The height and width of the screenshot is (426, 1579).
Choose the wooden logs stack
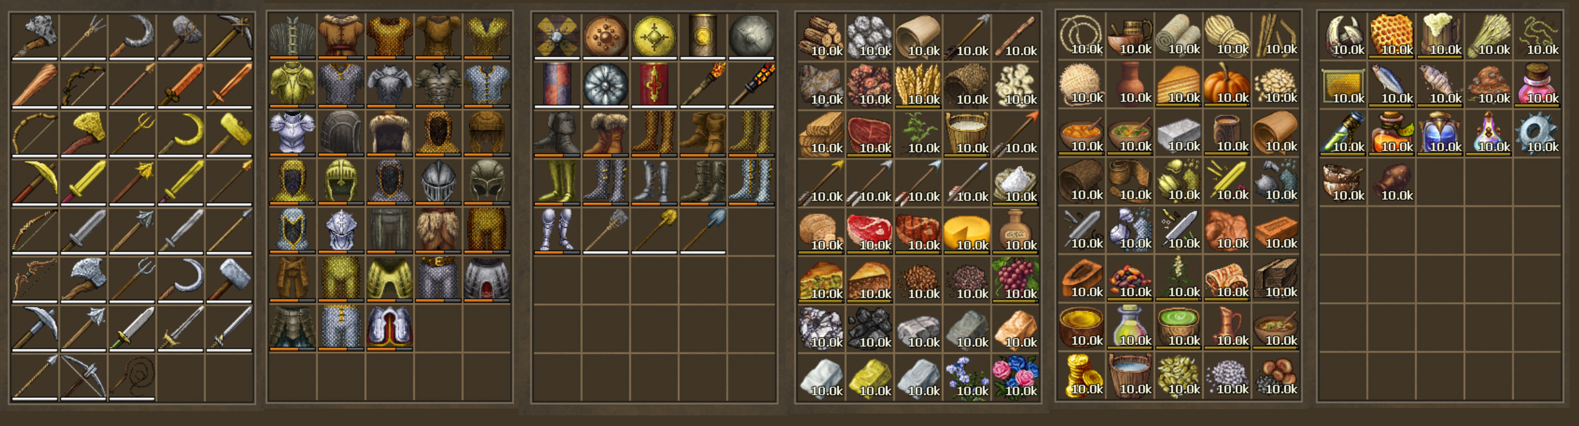821,37
